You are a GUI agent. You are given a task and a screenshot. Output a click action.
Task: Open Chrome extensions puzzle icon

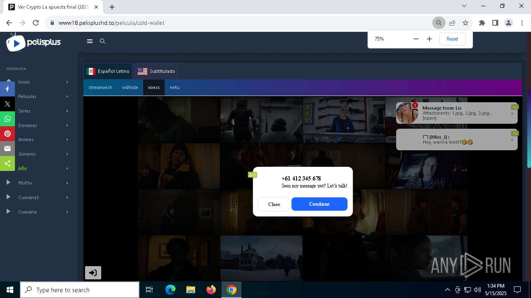point(482,23)
